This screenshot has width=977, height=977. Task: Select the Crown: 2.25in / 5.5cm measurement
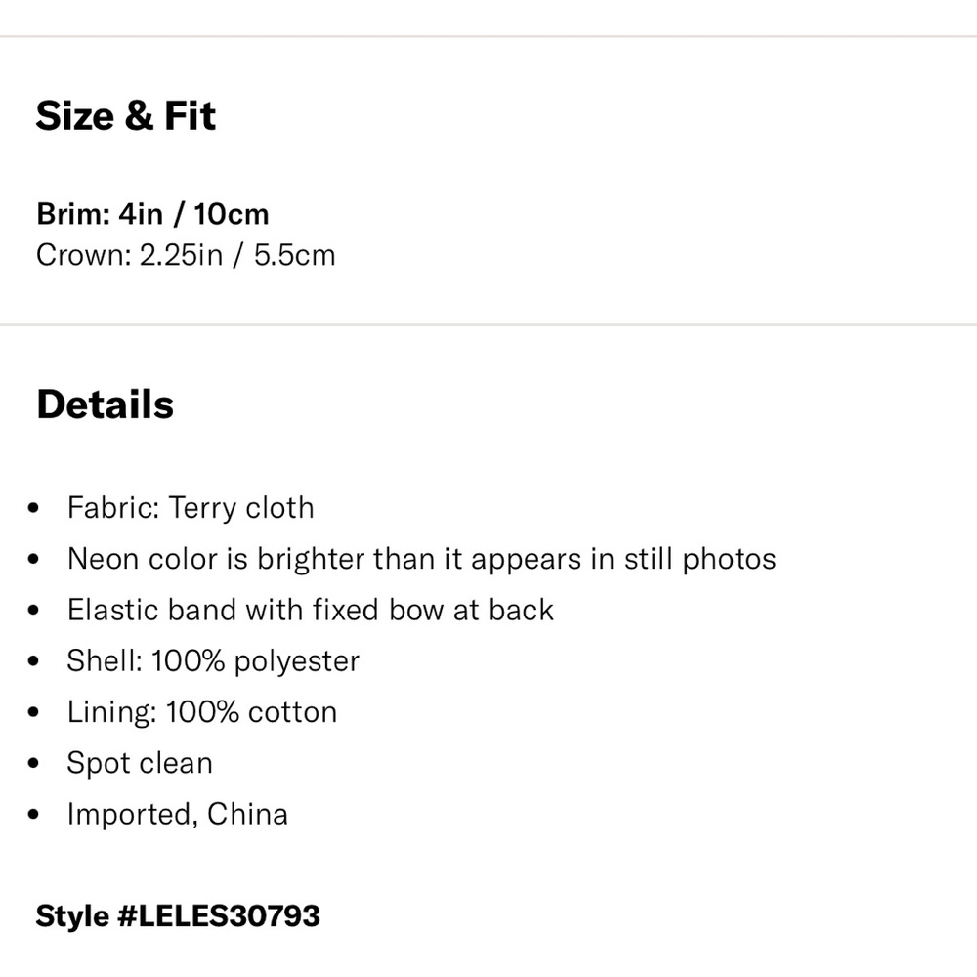pyautogui.click(x=186, y=255)
